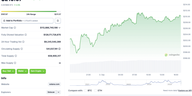Open the 24 Hour Trading Vol info icon
The image size is (192, 96).
(23, 42)
